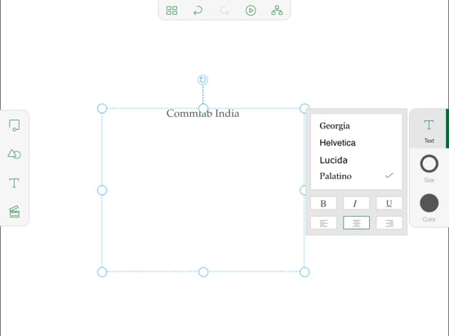The height and width of the screenshot is (336, 449).
Task: Open the slide grid overview icon
Action: tap(171, 11)
